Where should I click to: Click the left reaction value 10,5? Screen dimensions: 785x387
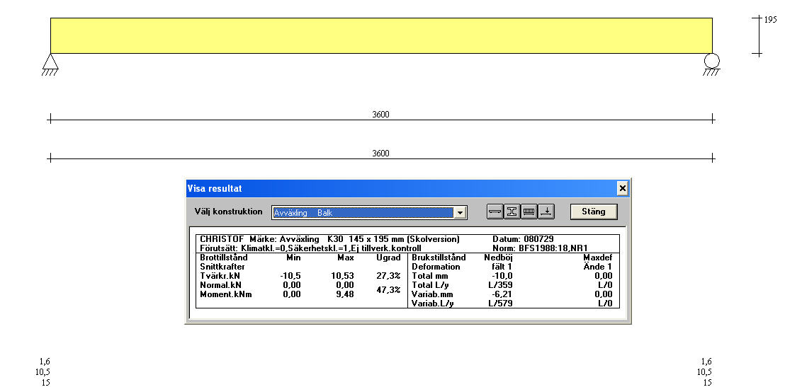coord(43,372)
